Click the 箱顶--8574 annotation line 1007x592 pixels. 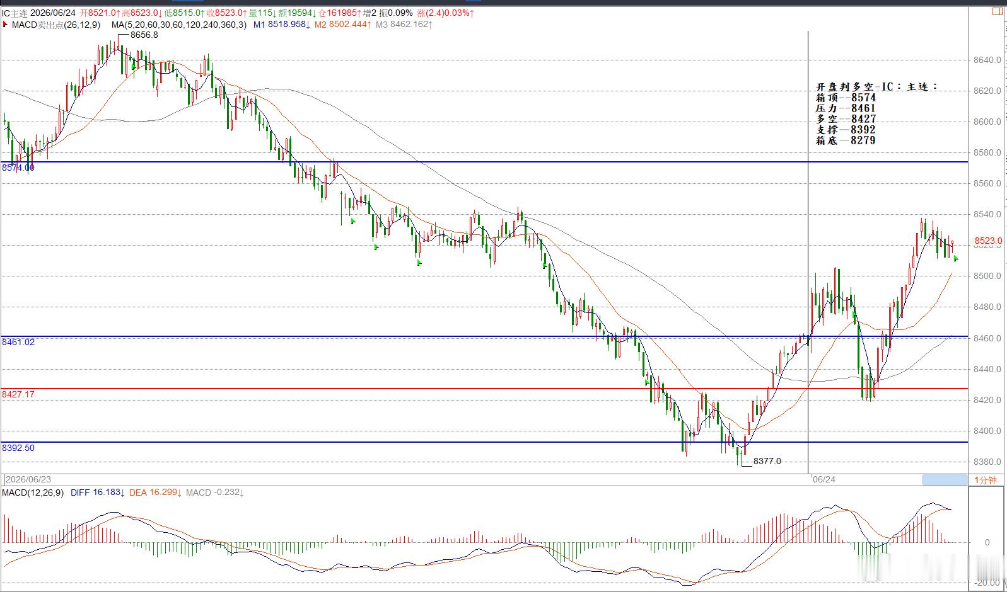click(x=846, y=98)
